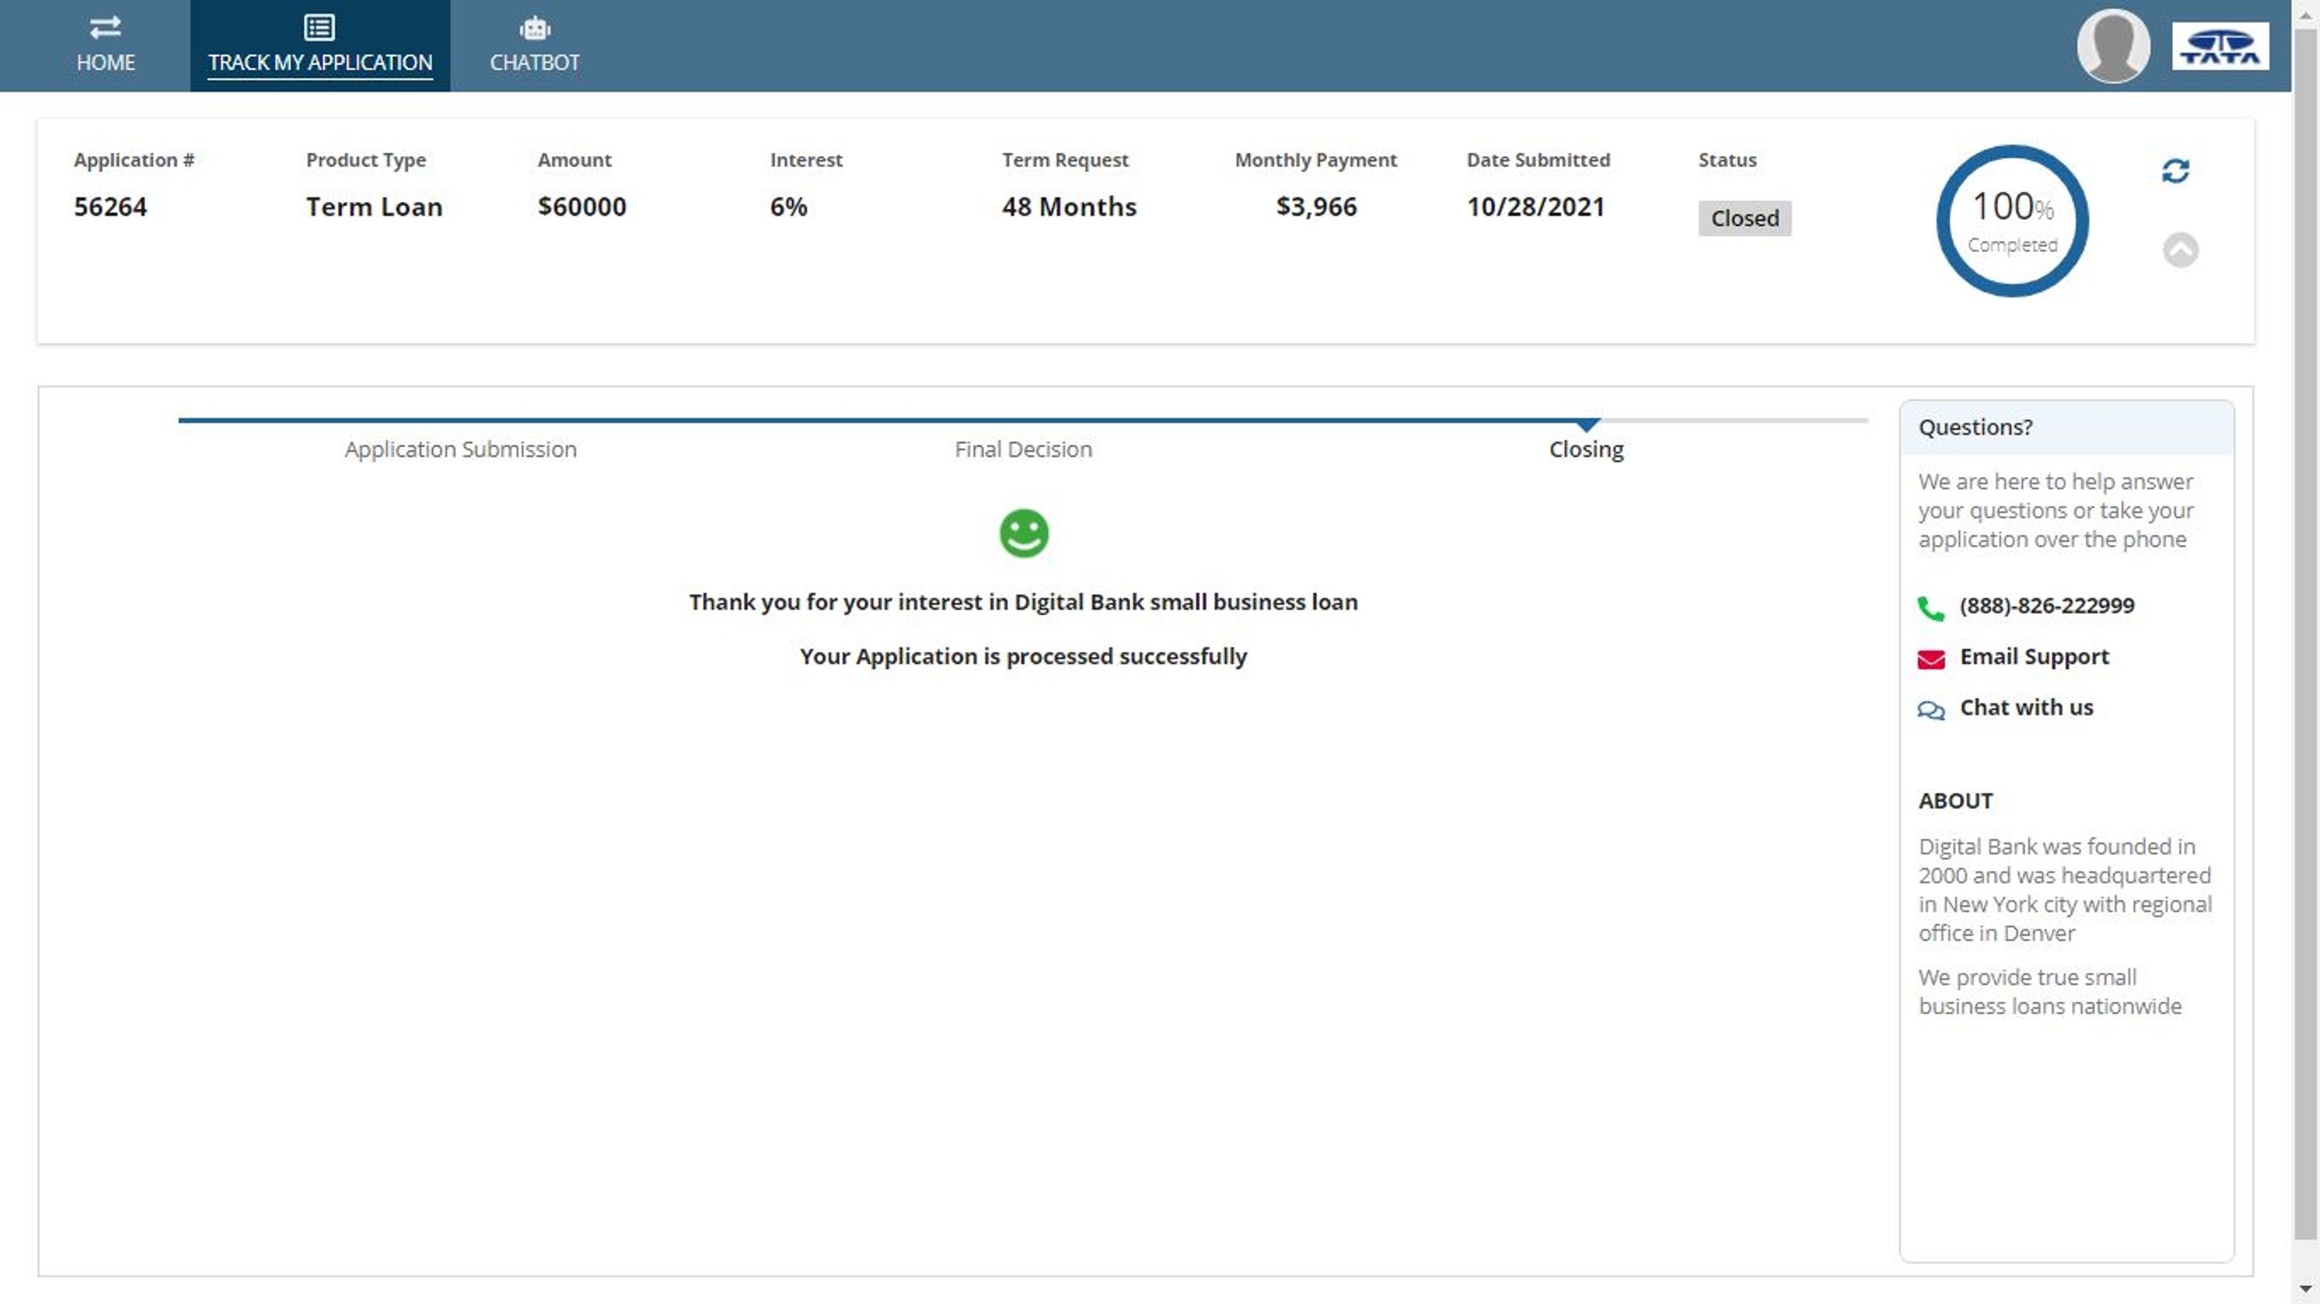This screenshot has width=2320, height=1304.
Task: Click the Term Loan product type value
Action: click(x=374, y=207)
